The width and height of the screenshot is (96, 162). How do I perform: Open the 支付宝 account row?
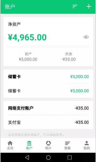(48, 122)
